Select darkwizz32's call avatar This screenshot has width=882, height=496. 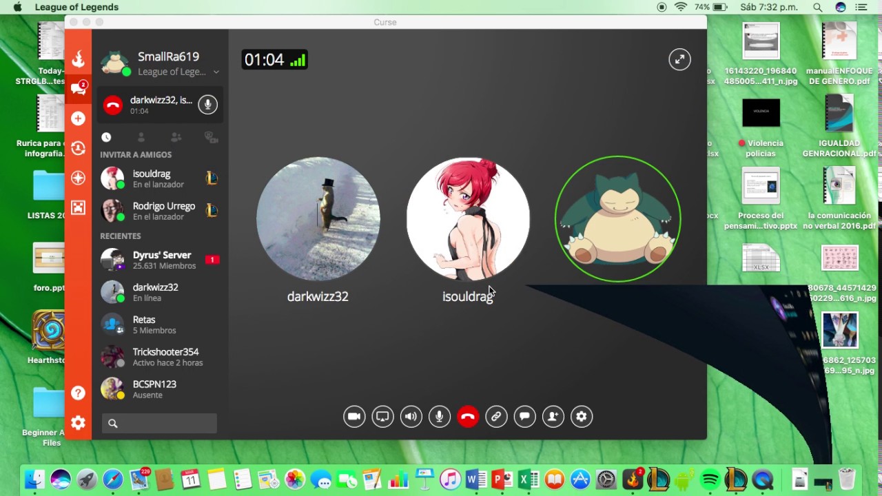318,219
